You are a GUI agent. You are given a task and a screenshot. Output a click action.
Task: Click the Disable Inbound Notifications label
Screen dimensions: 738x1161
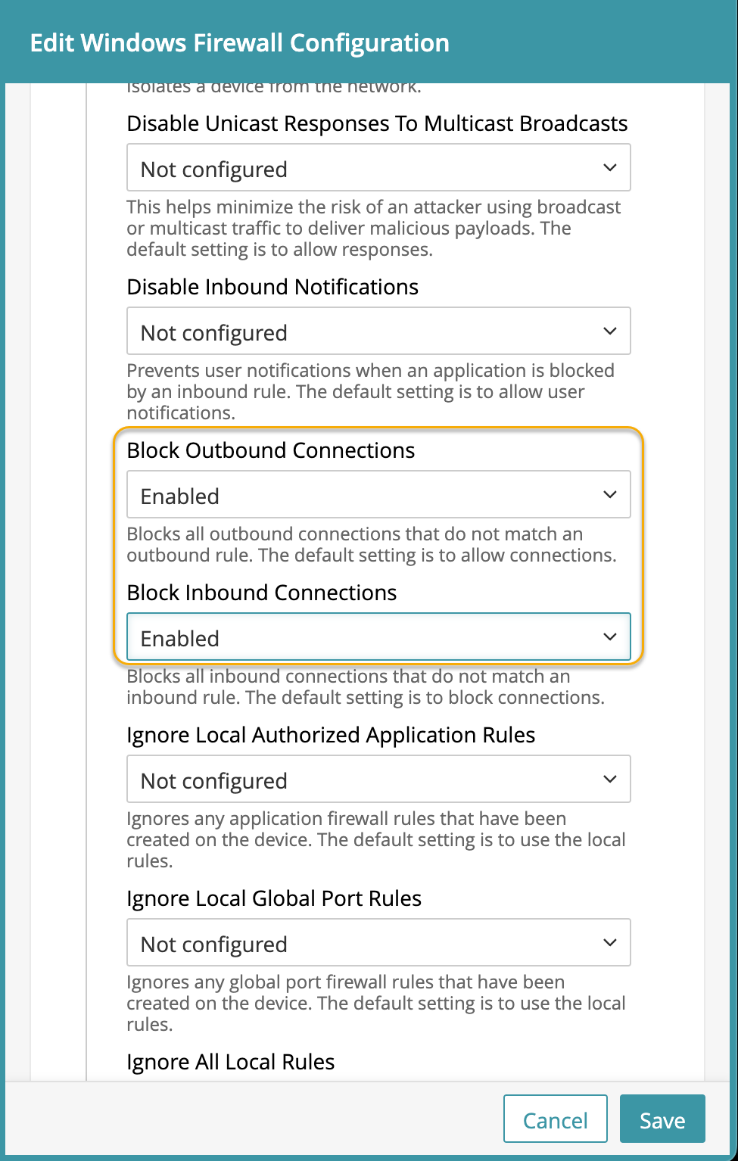tap(272, 288)
